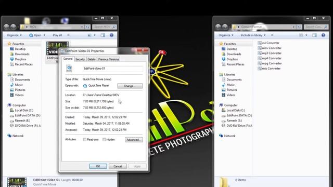The image size is (333, 187).
Task: Switch to the Previous Versions tab
Action: (109, 59)
